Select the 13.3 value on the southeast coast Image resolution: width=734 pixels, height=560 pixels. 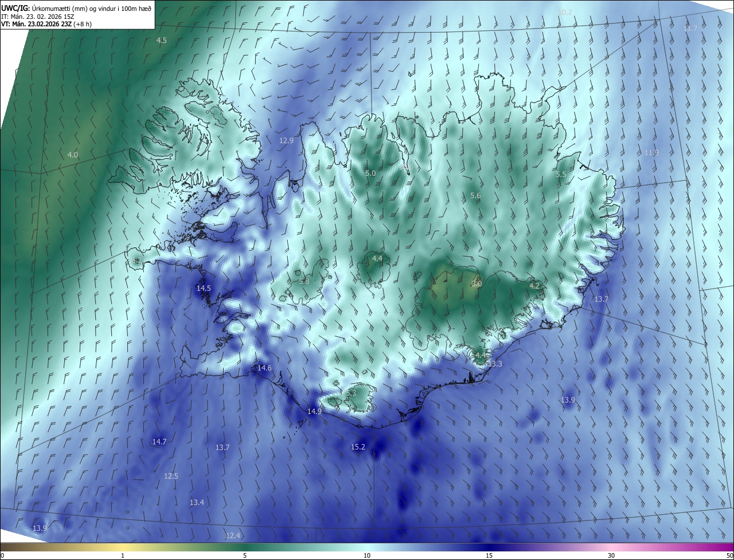point(495,364)
